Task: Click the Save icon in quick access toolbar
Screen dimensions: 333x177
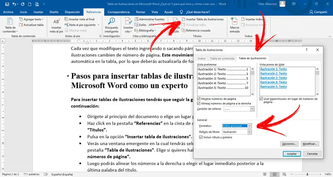Action: (x=7, y=4)
